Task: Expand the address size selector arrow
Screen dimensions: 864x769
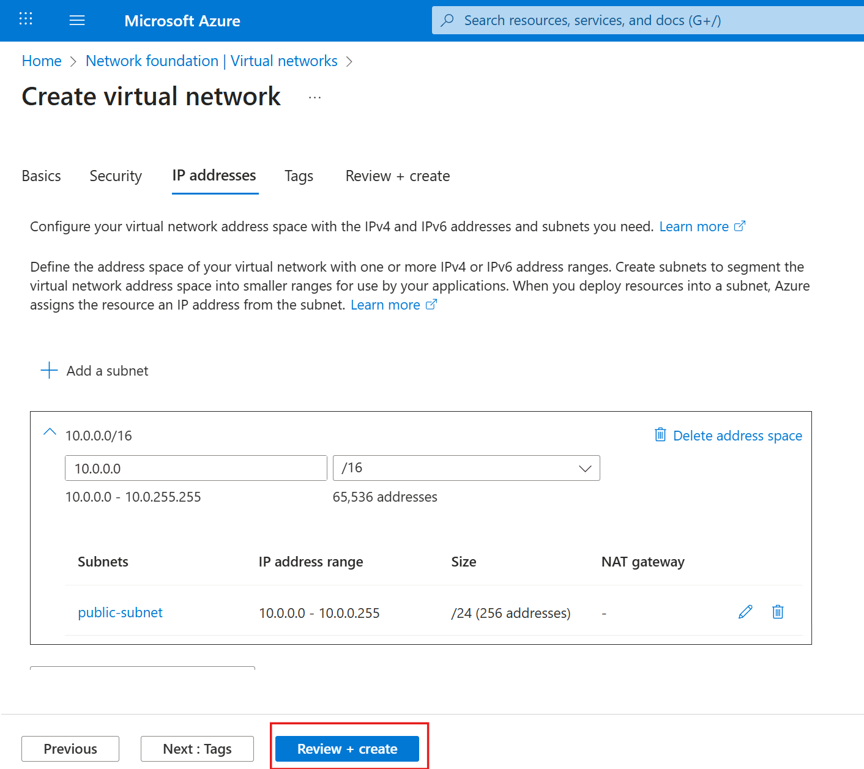Action: tap(584, 468)
